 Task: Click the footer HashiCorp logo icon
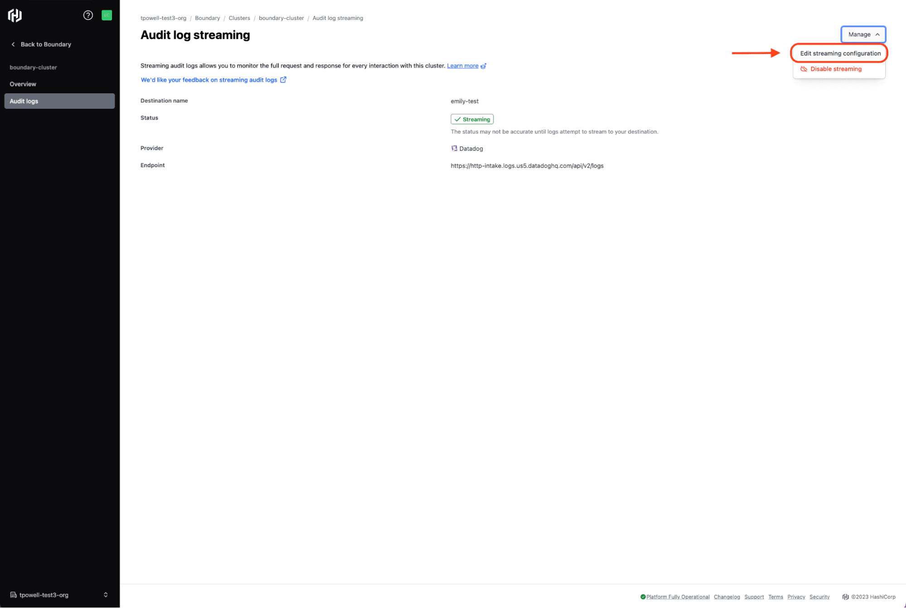(845, 597)
